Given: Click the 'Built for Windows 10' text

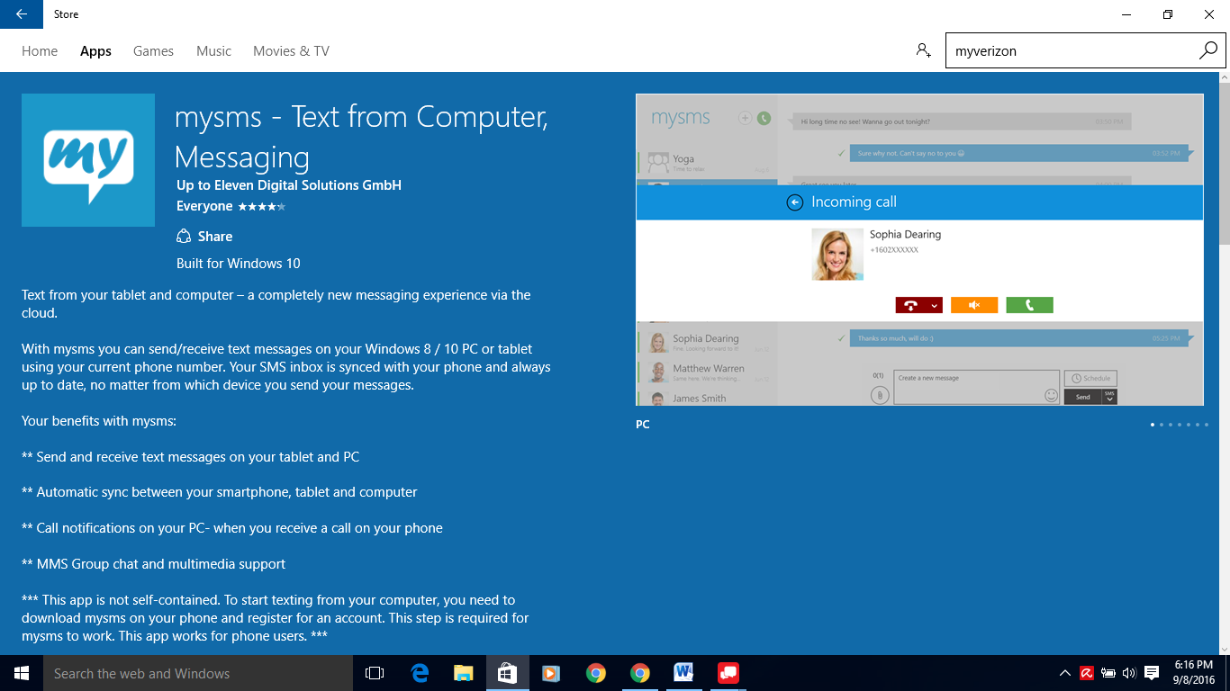Looking at the screenshot, I should pos(239,264).
